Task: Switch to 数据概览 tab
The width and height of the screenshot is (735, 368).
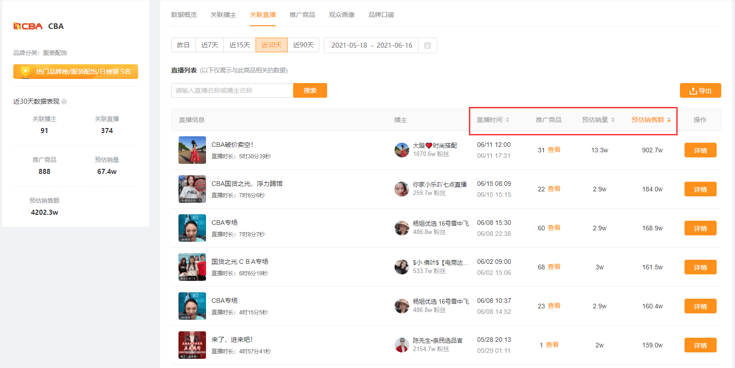Action: click(184, 15)
